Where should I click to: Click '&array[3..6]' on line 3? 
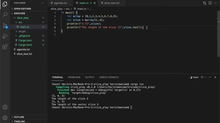93,20
